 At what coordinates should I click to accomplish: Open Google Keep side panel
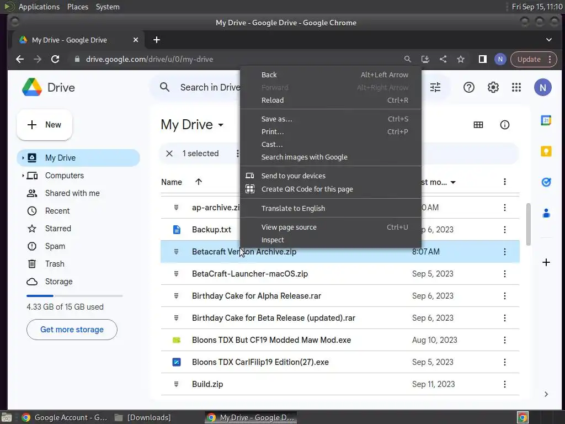coord(546,151)
